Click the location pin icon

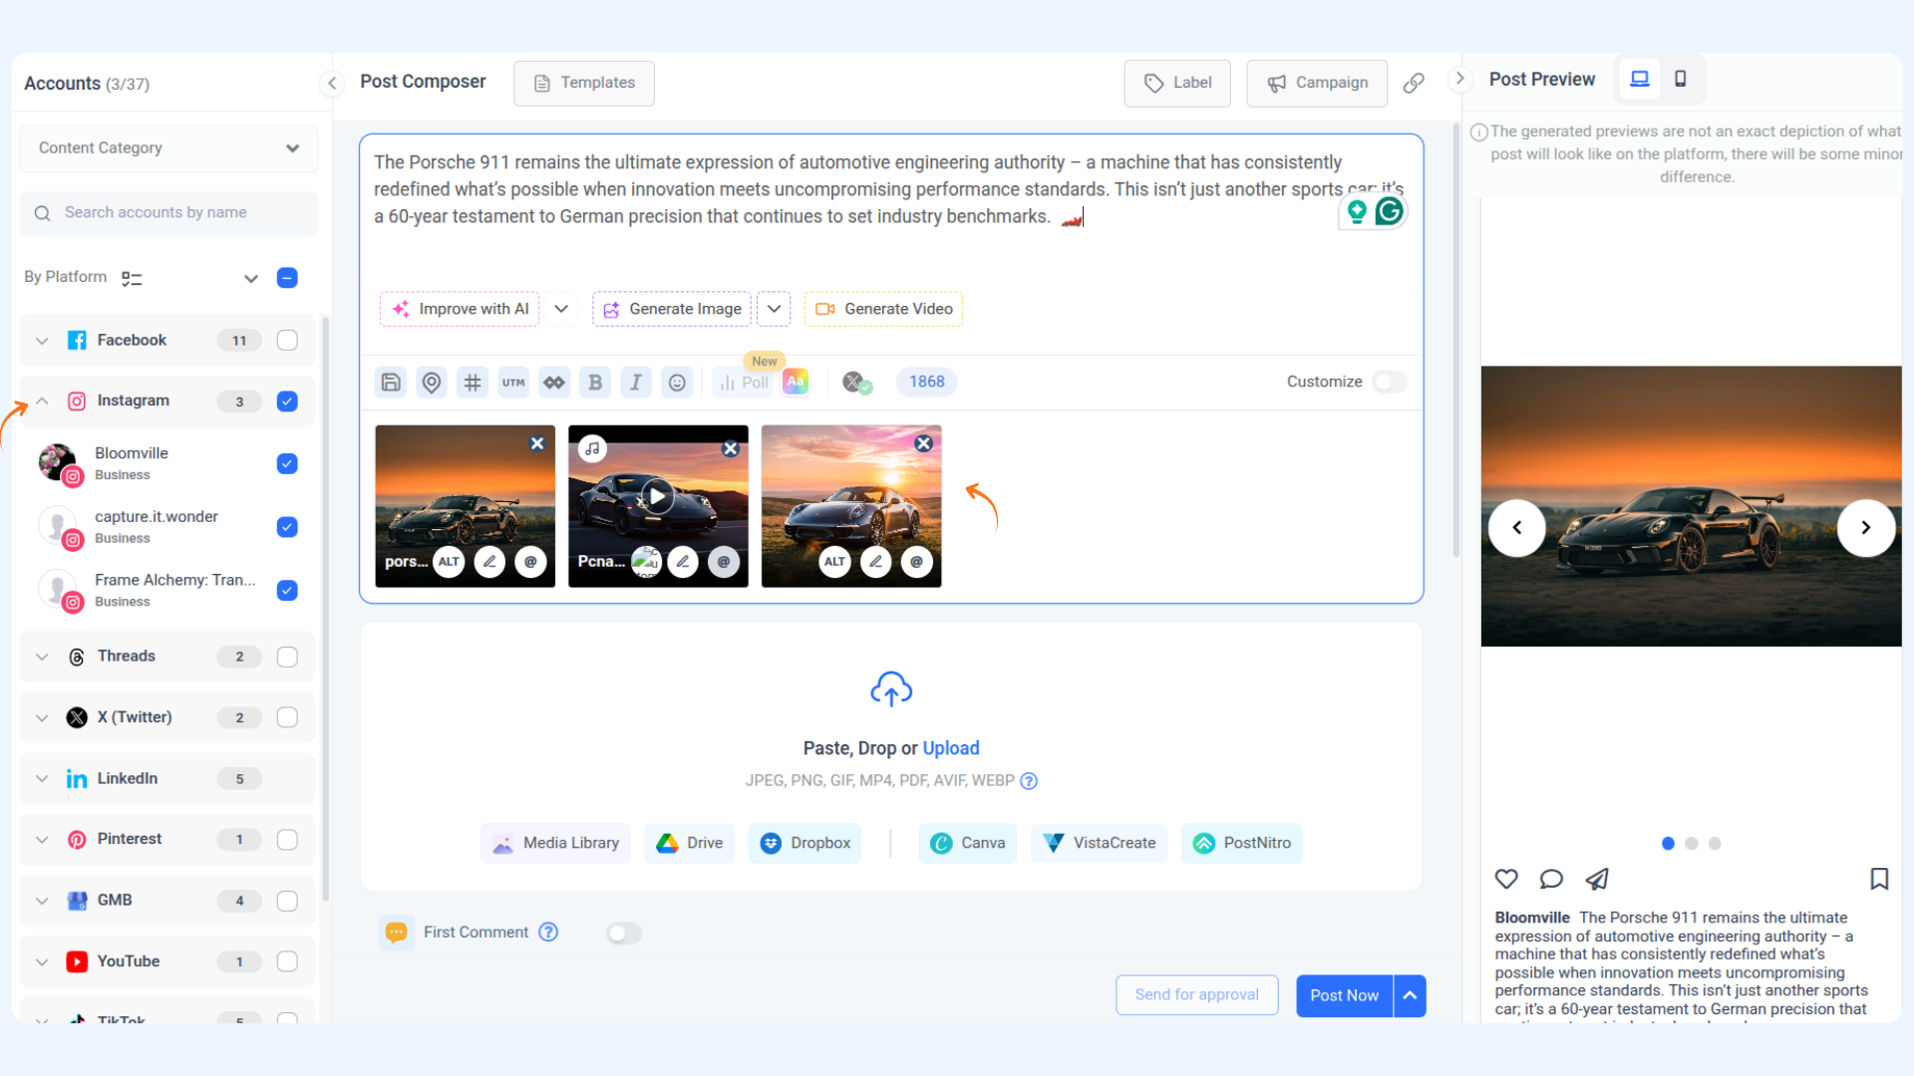coord(432,383)
